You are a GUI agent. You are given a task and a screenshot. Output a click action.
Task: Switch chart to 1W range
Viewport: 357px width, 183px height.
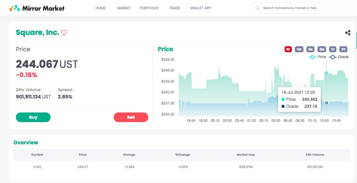[x=299, y=49]
